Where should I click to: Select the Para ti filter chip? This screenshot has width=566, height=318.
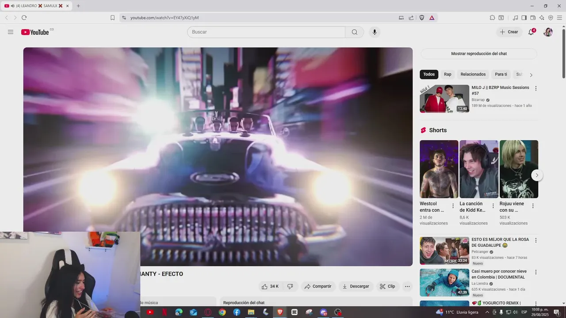[x=501, y=74]
